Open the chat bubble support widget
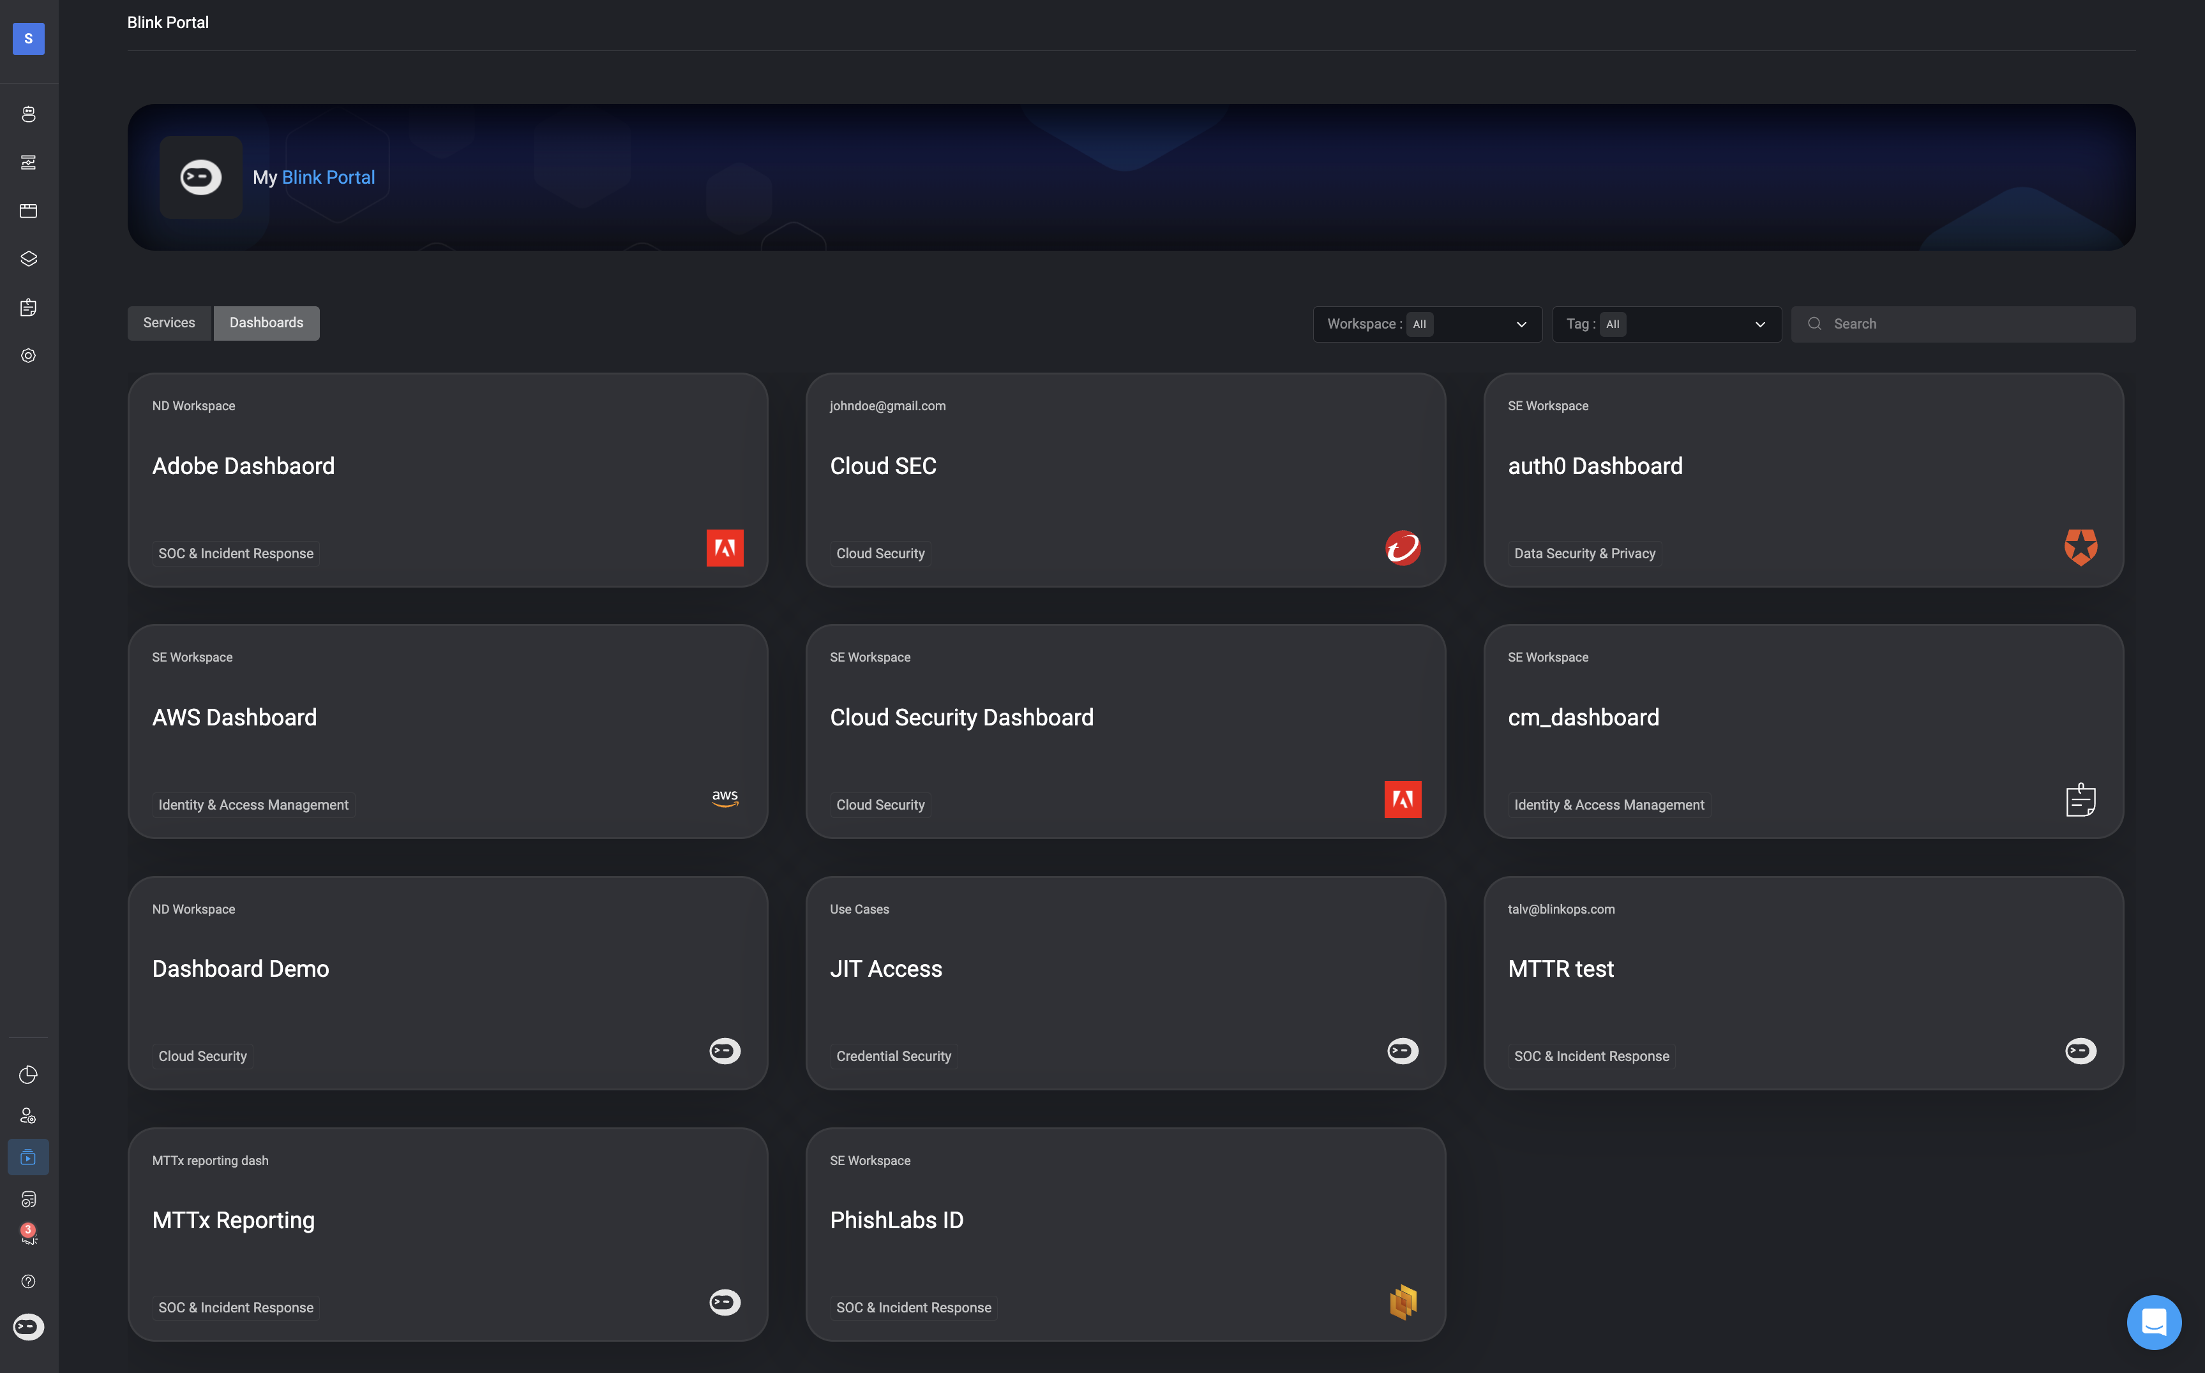 pos(2153,1322)
